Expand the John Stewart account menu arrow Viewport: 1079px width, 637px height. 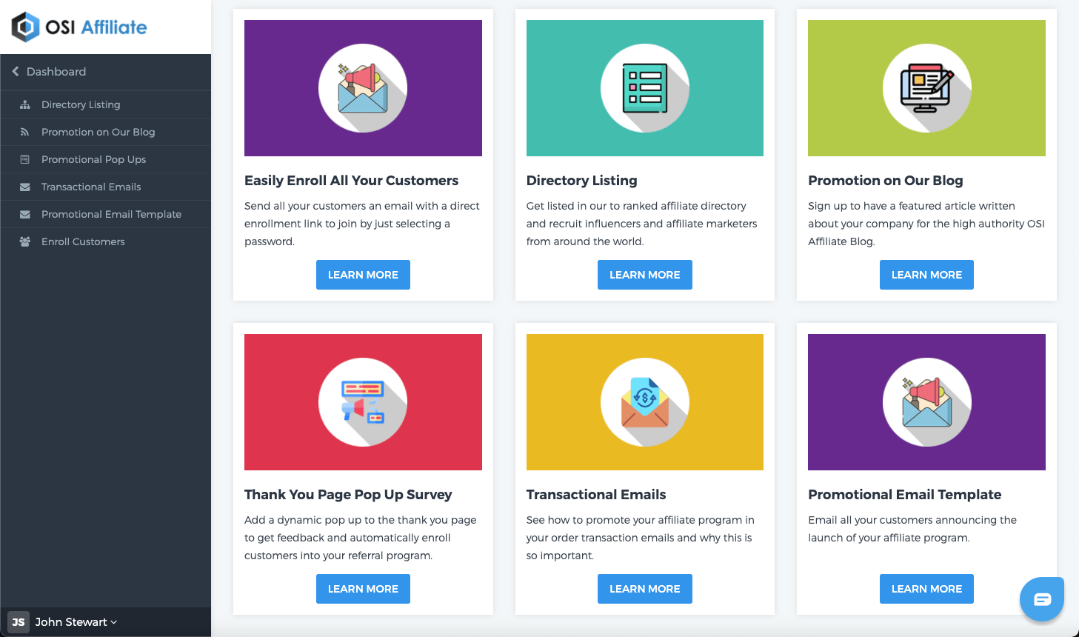point(114,622)
